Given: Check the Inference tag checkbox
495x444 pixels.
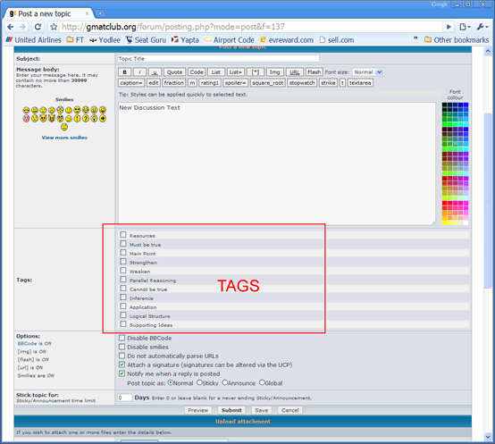Looking at the screenshot, I should [x=123, y=297].
